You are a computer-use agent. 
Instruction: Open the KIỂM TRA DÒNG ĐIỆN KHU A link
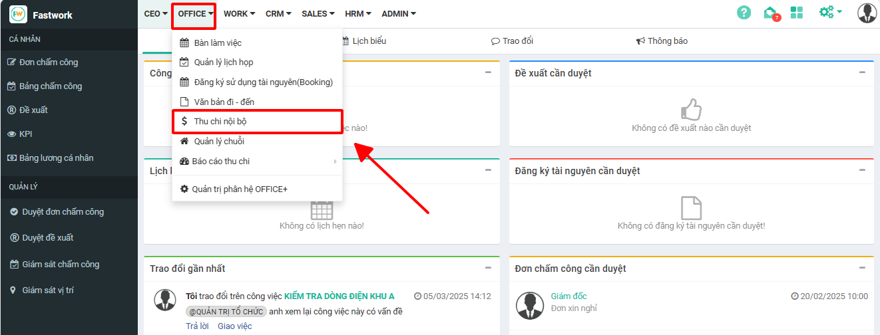(339, 296)
